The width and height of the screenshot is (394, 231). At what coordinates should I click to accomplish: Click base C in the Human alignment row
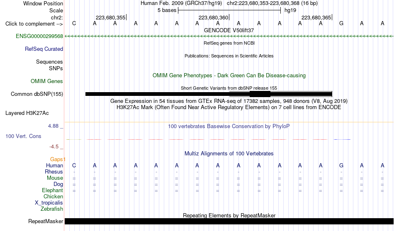click(74, 166)
